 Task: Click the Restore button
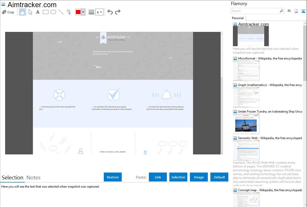[x=113, y=177]
